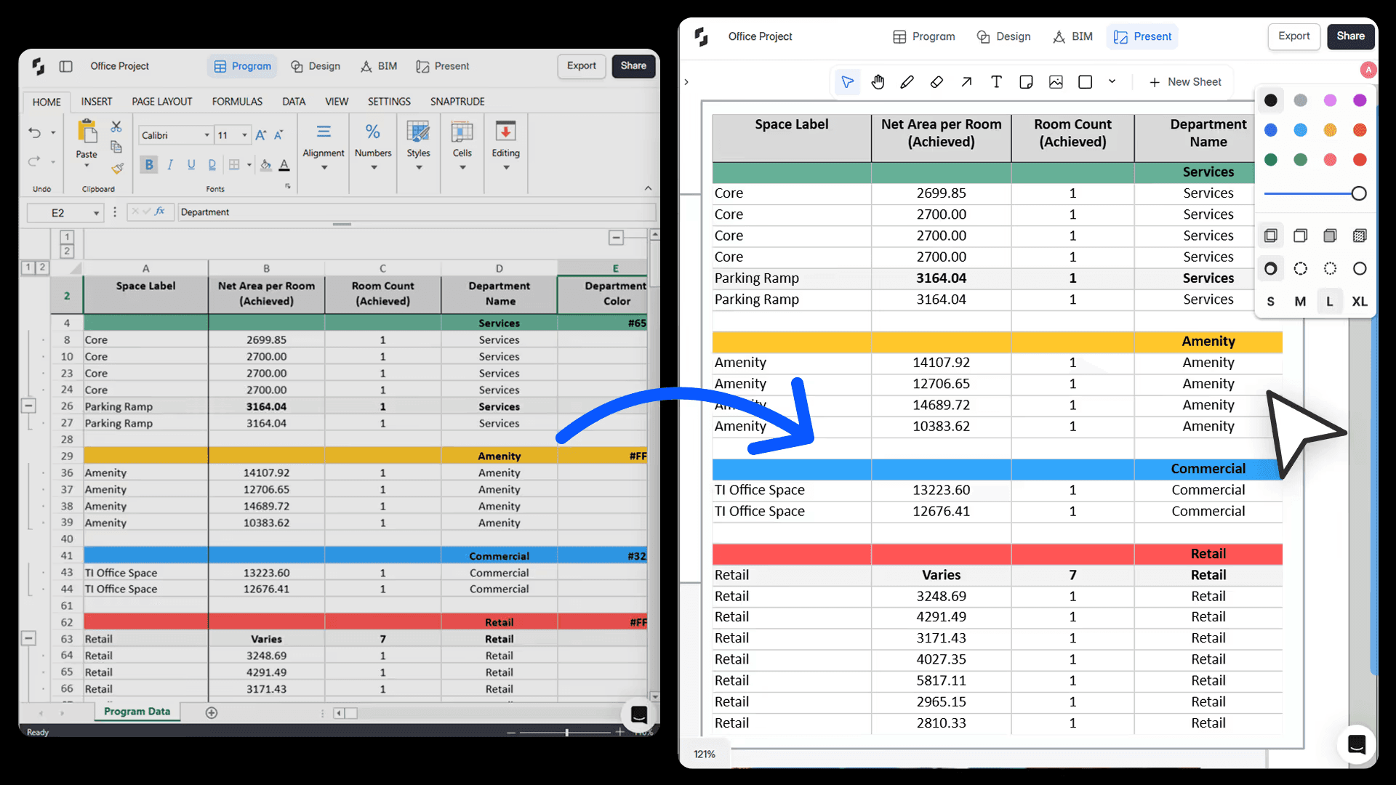Image resolution: width=1396 pixels, height=785 pixels.
Task: Select the sticky note tool
Action: point(1026,81)
